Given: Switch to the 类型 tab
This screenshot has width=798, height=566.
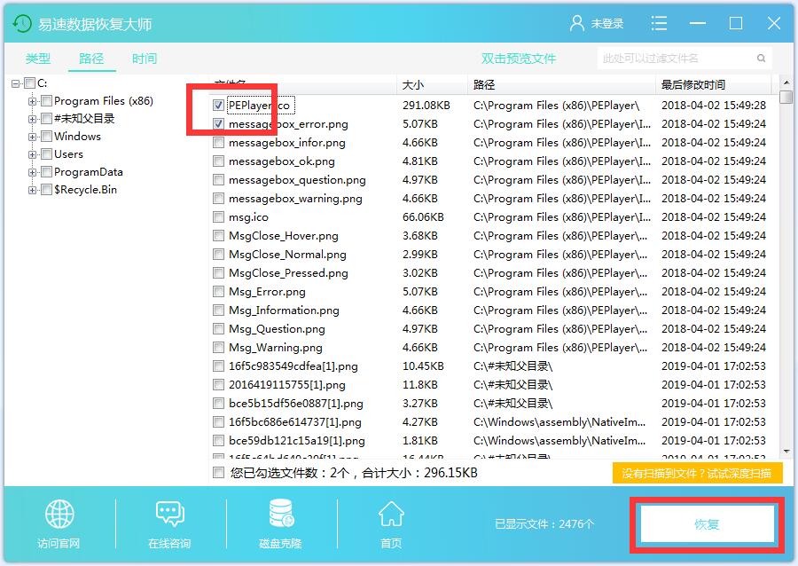Looking at the screenshot, I should [38, 59].
